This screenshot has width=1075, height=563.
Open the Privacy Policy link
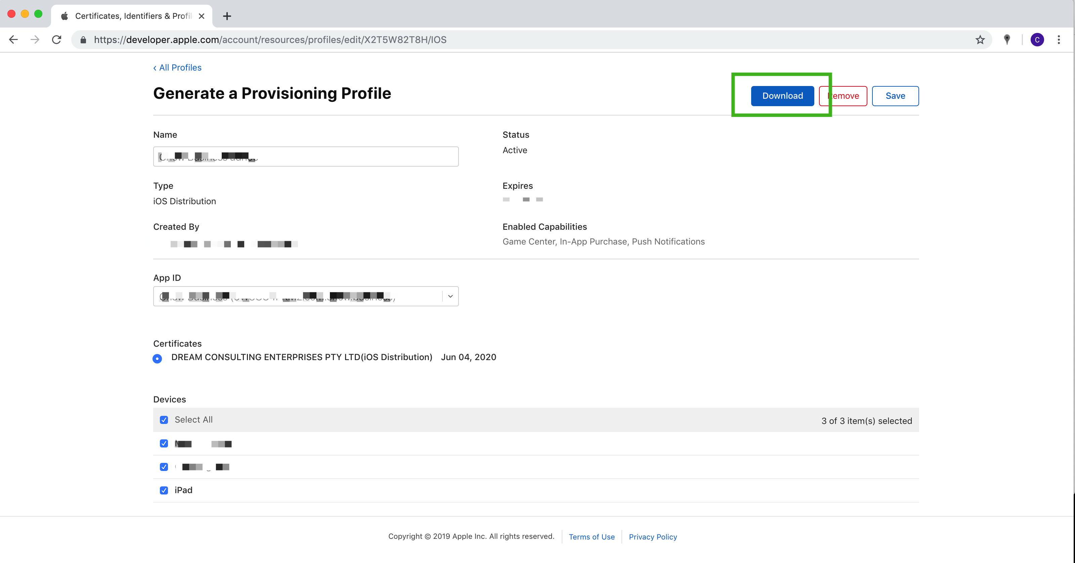point(653,537)
